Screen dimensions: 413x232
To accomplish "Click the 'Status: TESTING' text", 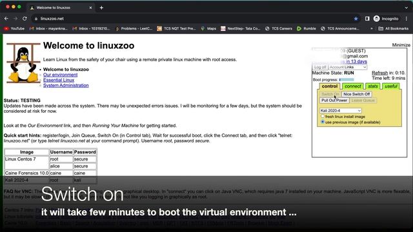I will (x=22, y=101).
